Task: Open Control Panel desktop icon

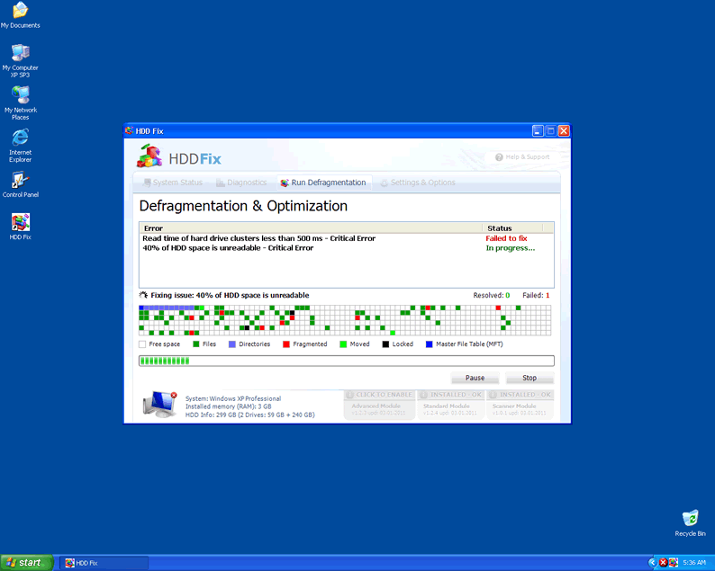Action: click(x=20, y=181)
